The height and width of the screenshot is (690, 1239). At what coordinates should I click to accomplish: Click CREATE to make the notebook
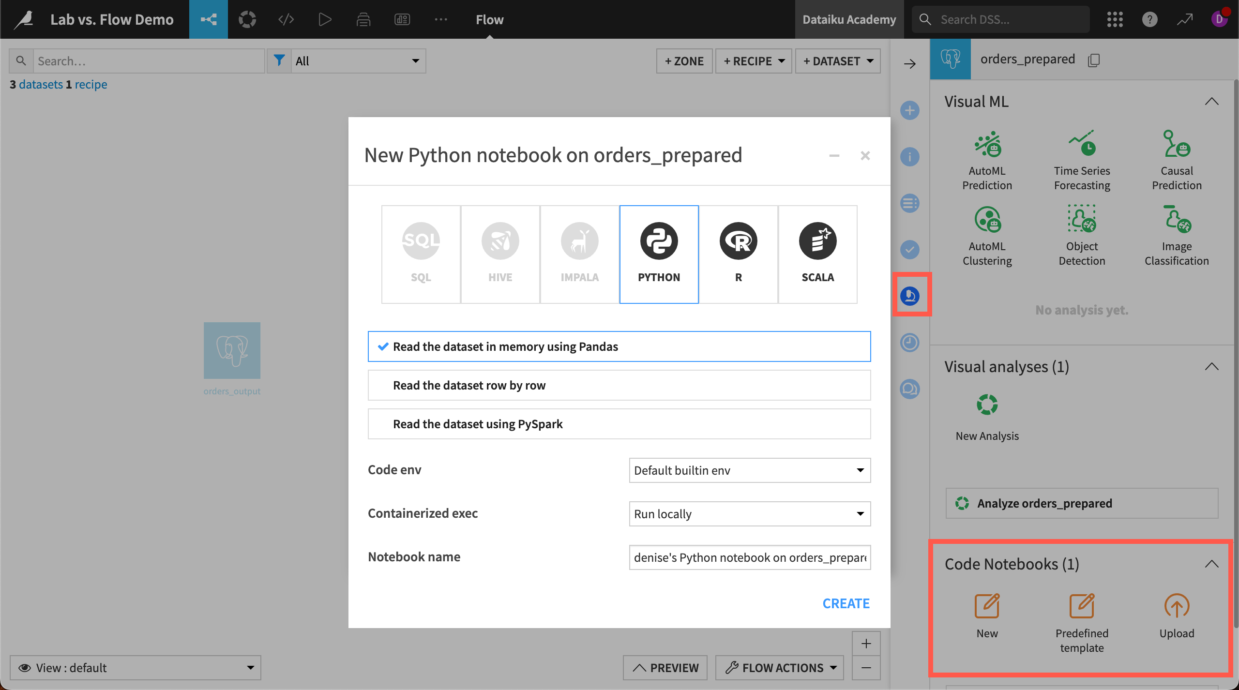(x=846, y=603)
